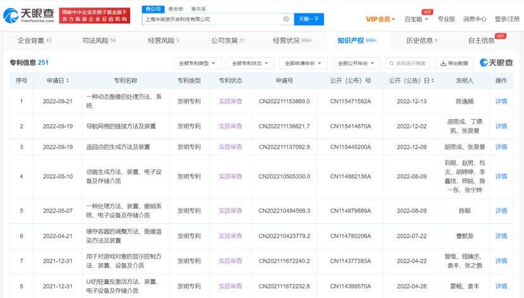Image resolution: width=524 pixels, height=298 pixels.
Task: Switch to the 司法风险 tab
Action: [x=99, y=41]
